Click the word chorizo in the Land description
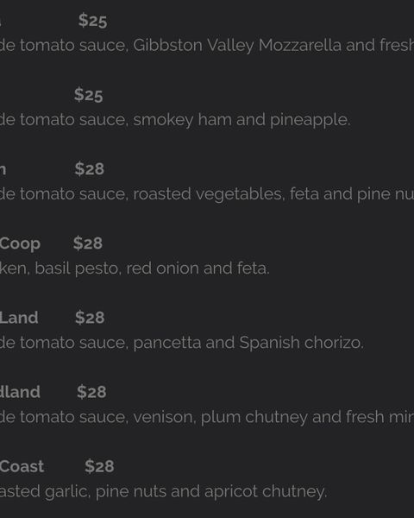 tap(334, 343)
